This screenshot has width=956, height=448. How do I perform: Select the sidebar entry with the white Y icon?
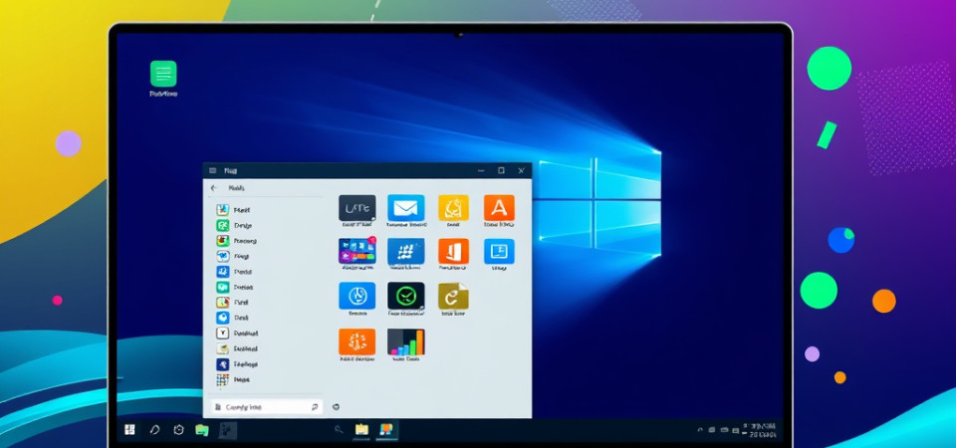pos(238,334)
